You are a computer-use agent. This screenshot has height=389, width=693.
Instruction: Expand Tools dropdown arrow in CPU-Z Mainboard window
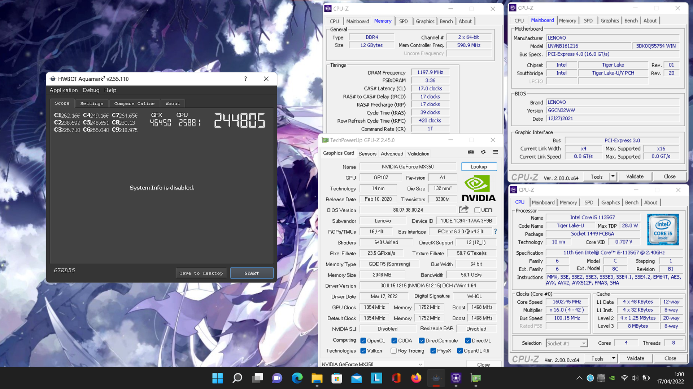pos(613,176)
